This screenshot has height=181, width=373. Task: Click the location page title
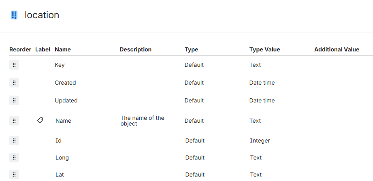point(42,15)
